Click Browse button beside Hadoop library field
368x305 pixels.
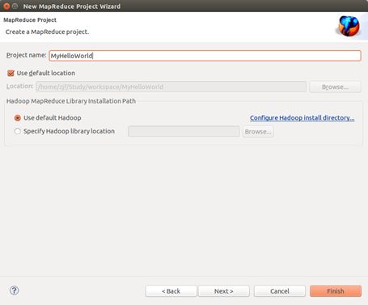point(258,132)
